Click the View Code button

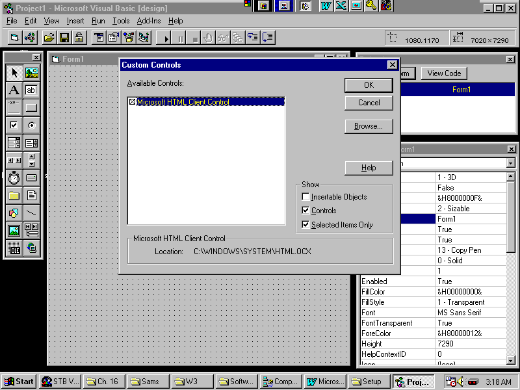click(x=444, y=73)
